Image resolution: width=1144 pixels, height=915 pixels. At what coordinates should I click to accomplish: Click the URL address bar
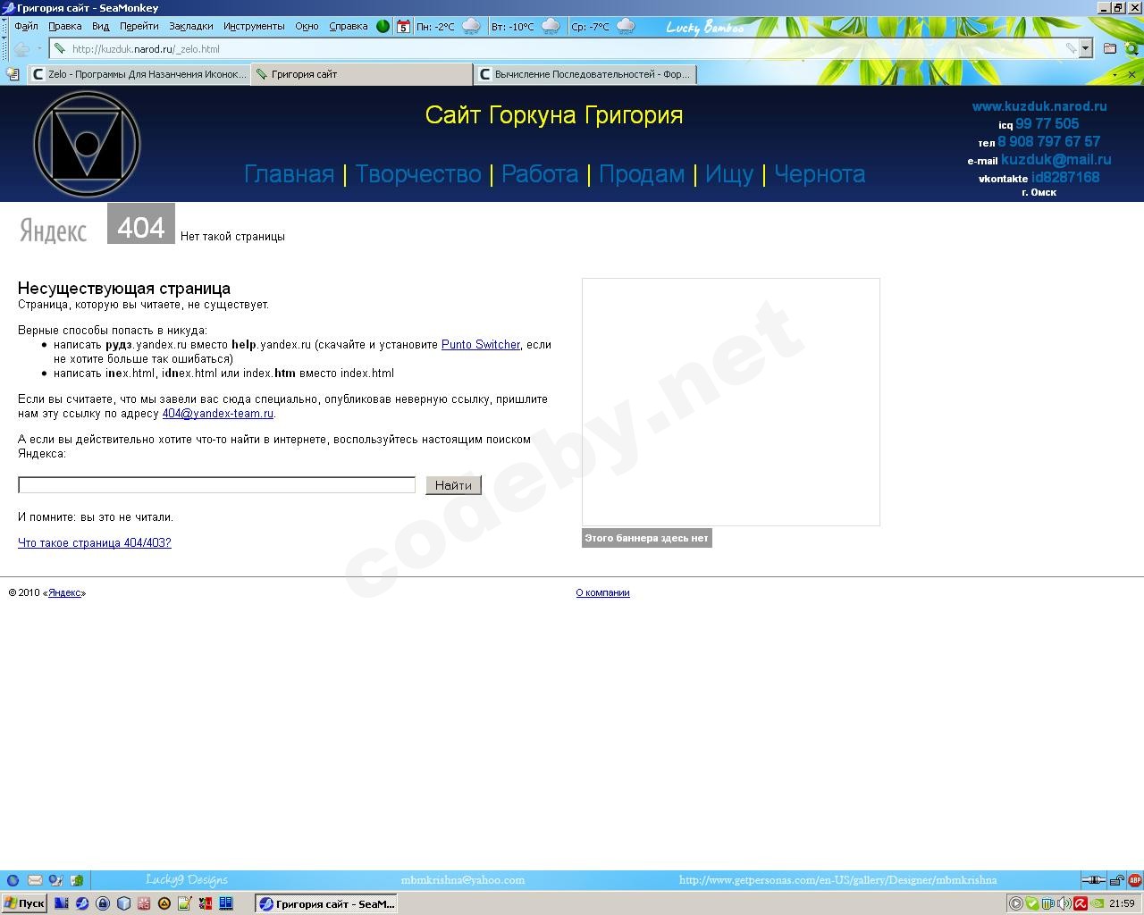click(x=563, y=49)
